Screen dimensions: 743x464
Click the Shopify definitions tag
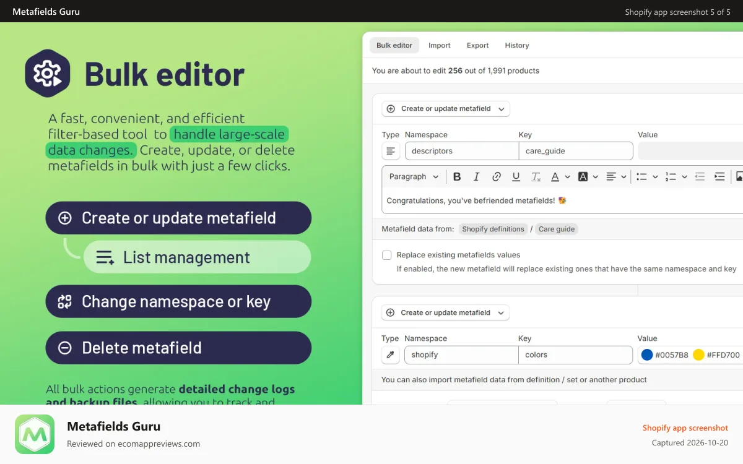coord(493,229)
